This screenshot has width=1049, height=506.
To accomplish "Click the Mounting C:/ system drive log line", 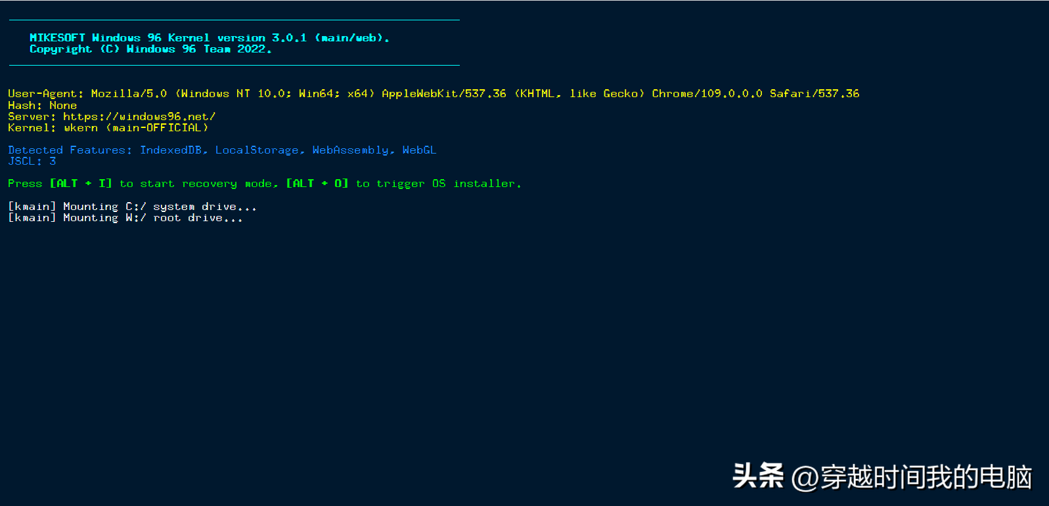I will coord(133,207).
